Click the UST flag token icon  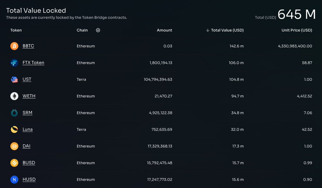click(x=14, y=79)
